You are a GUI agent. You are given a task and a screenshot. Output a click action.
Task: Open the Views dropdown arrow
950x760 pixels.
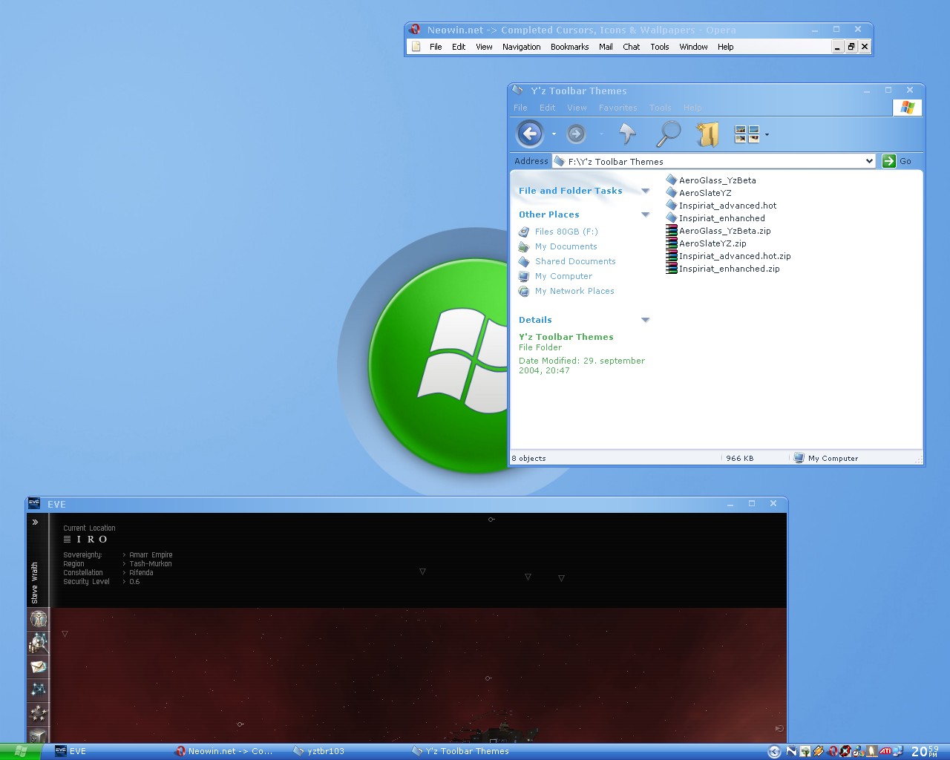767,135
